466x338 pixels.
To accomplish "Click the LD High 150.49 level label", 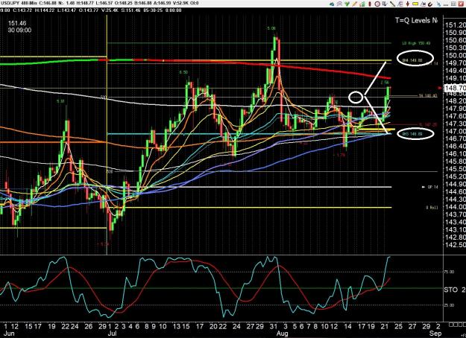I will (x=416, y=43).
